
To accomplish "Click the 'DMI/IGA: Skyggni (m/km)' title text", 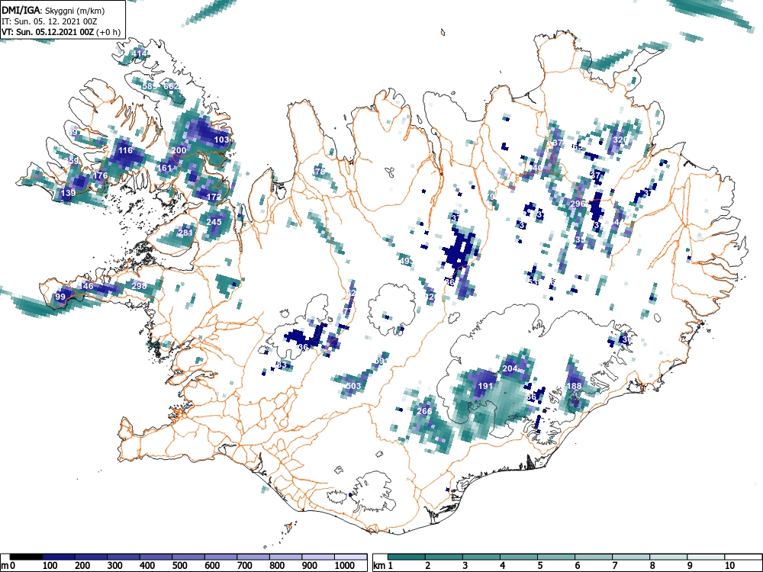I will coord(53,11).
